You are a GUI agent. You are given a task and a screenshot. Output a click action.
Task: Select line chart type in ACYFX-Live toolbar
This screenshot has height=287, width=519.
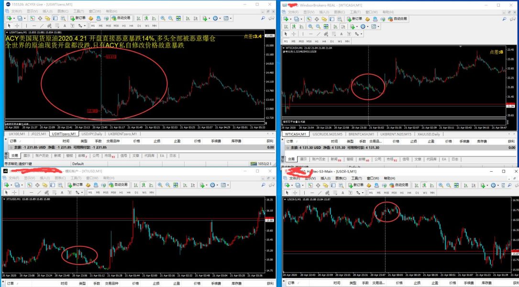(x=154, y=18)
